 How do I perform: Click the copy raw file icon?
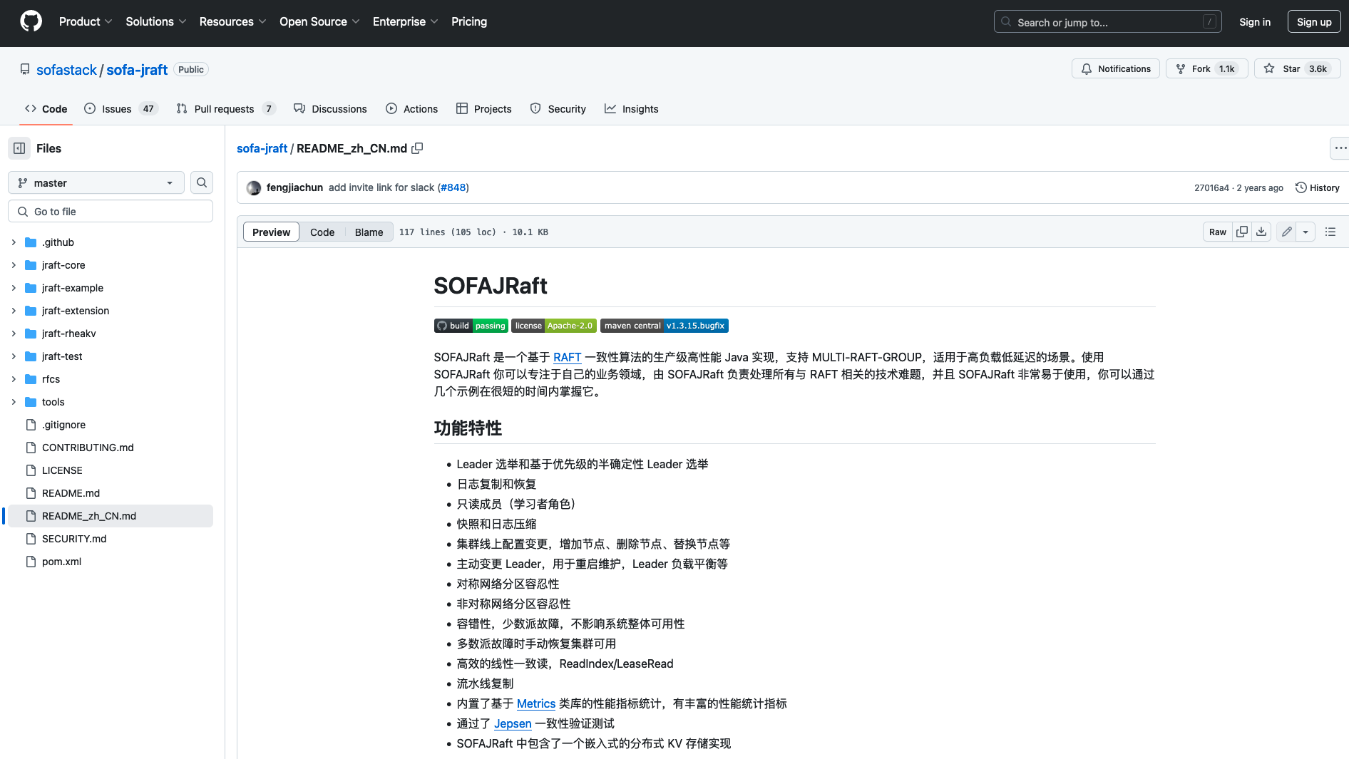click(x=1242, y=232)
